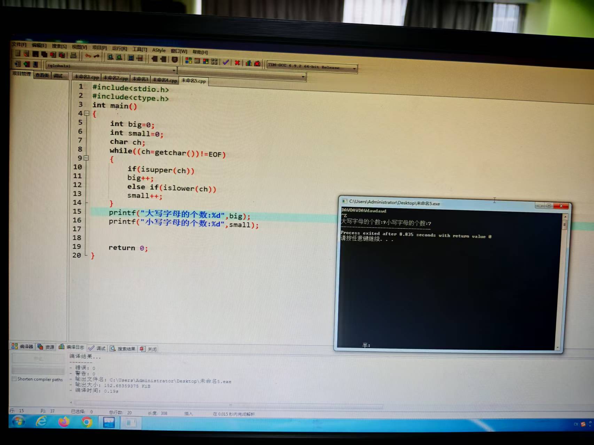Screen dimensions: 594x445
Task: Save the current file with the Save icon
Action: (x=35, y=54)
